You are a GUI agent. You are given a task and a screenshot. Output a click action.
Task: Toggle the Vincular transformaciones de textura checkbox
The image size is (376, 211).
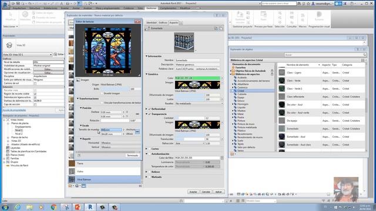coord(102,103)
